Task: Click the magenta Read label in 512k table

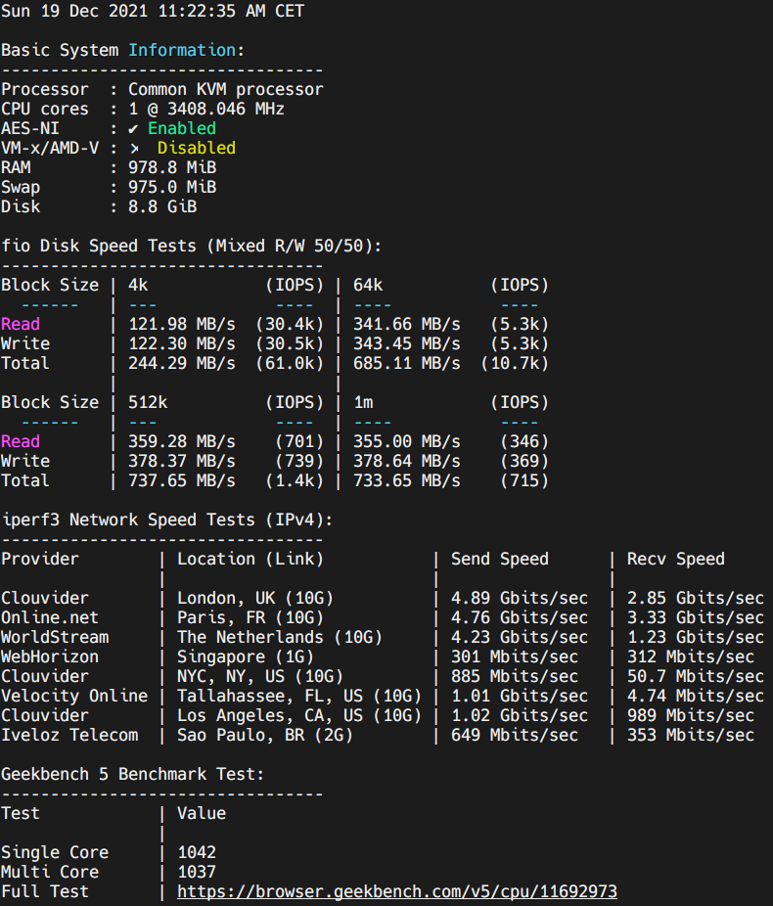Action: click(21, 441)
